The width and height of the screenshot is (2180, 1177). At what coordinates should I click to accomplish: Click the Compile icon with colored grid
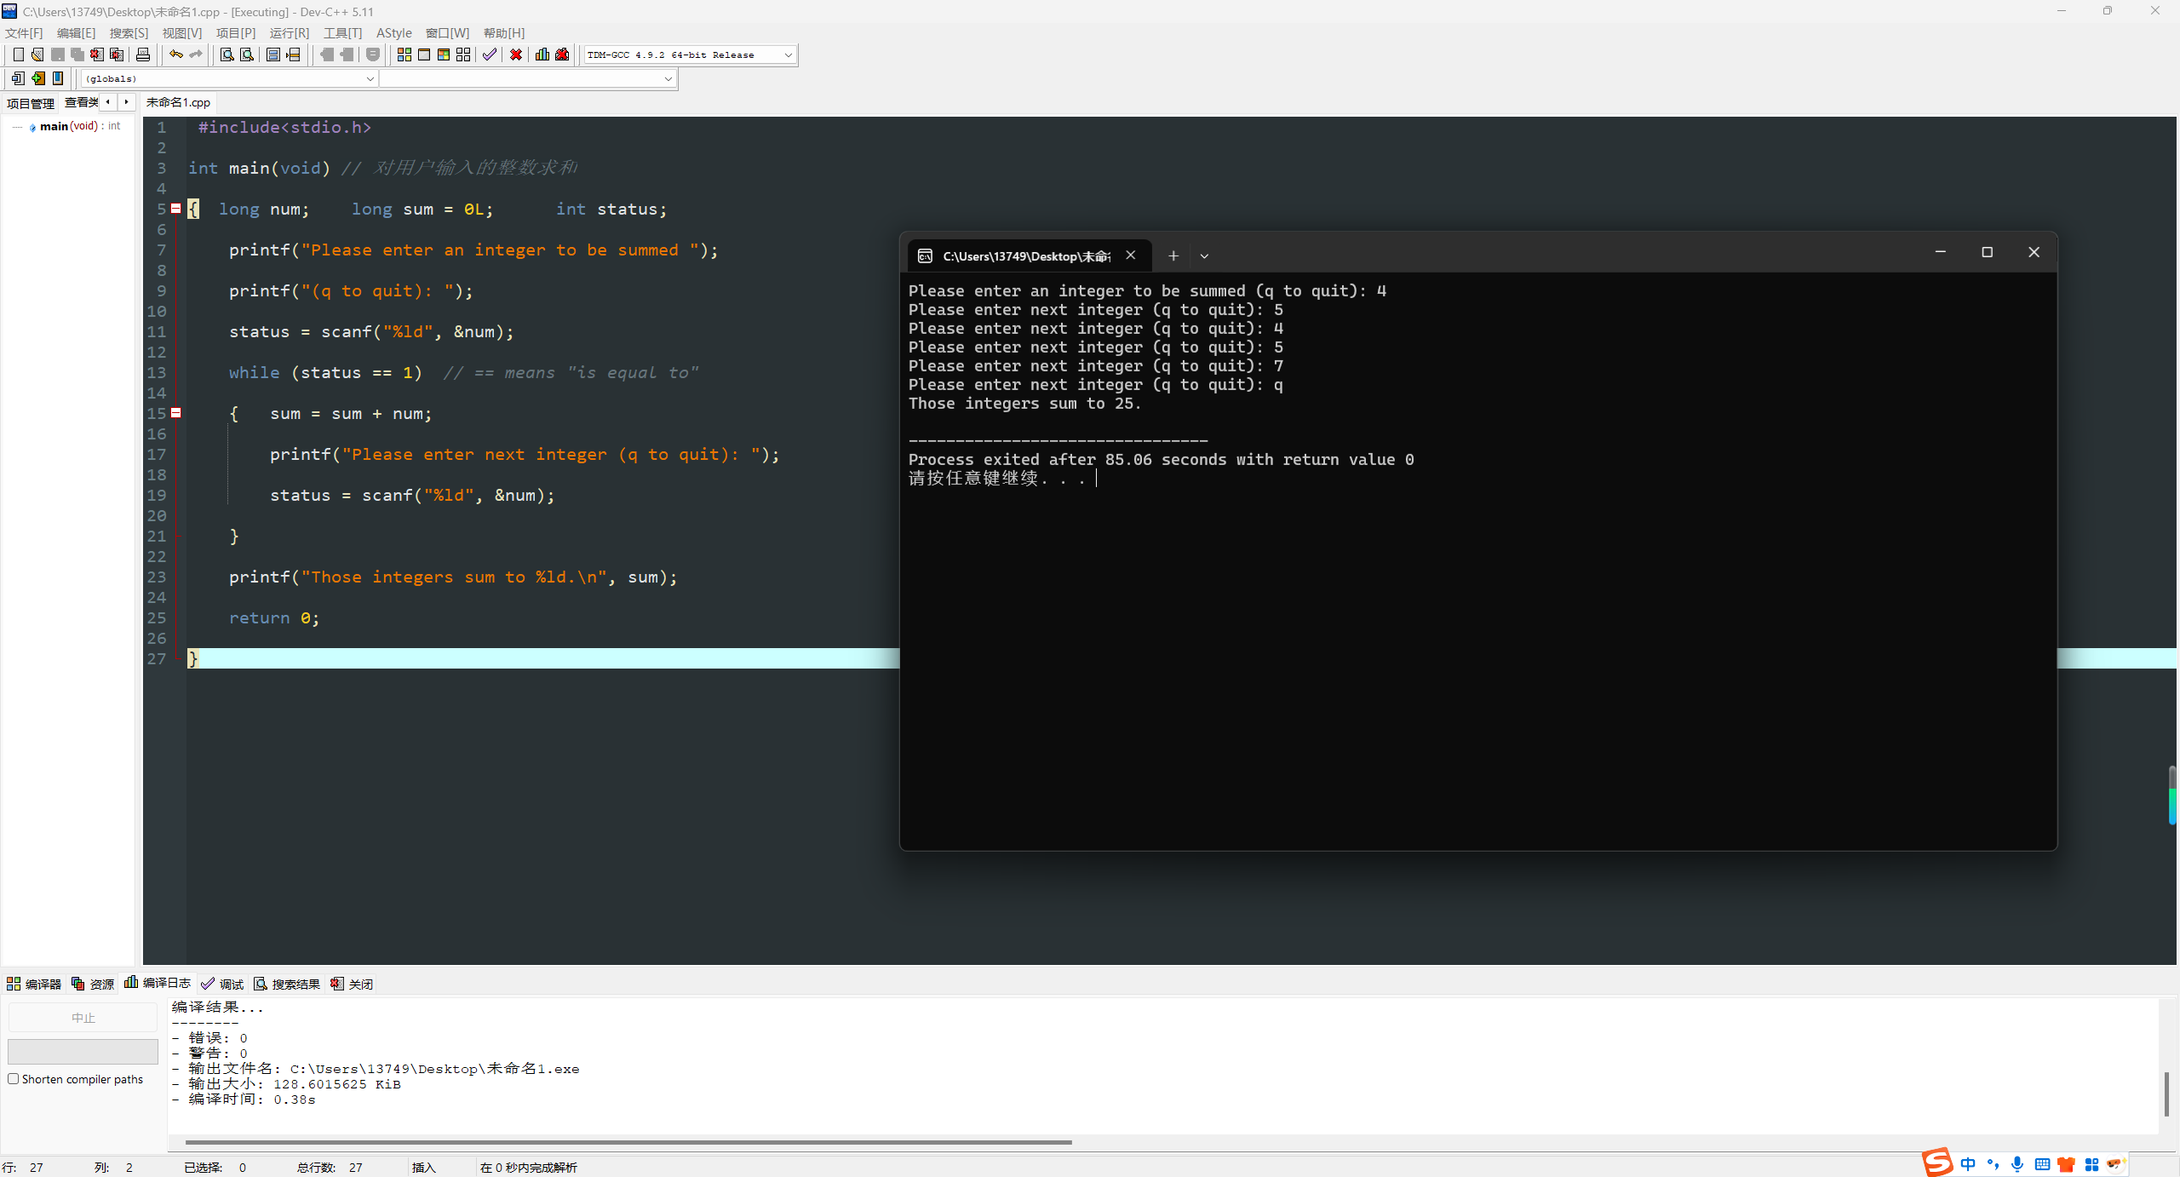pyautogui.click(x=404, y=55)
